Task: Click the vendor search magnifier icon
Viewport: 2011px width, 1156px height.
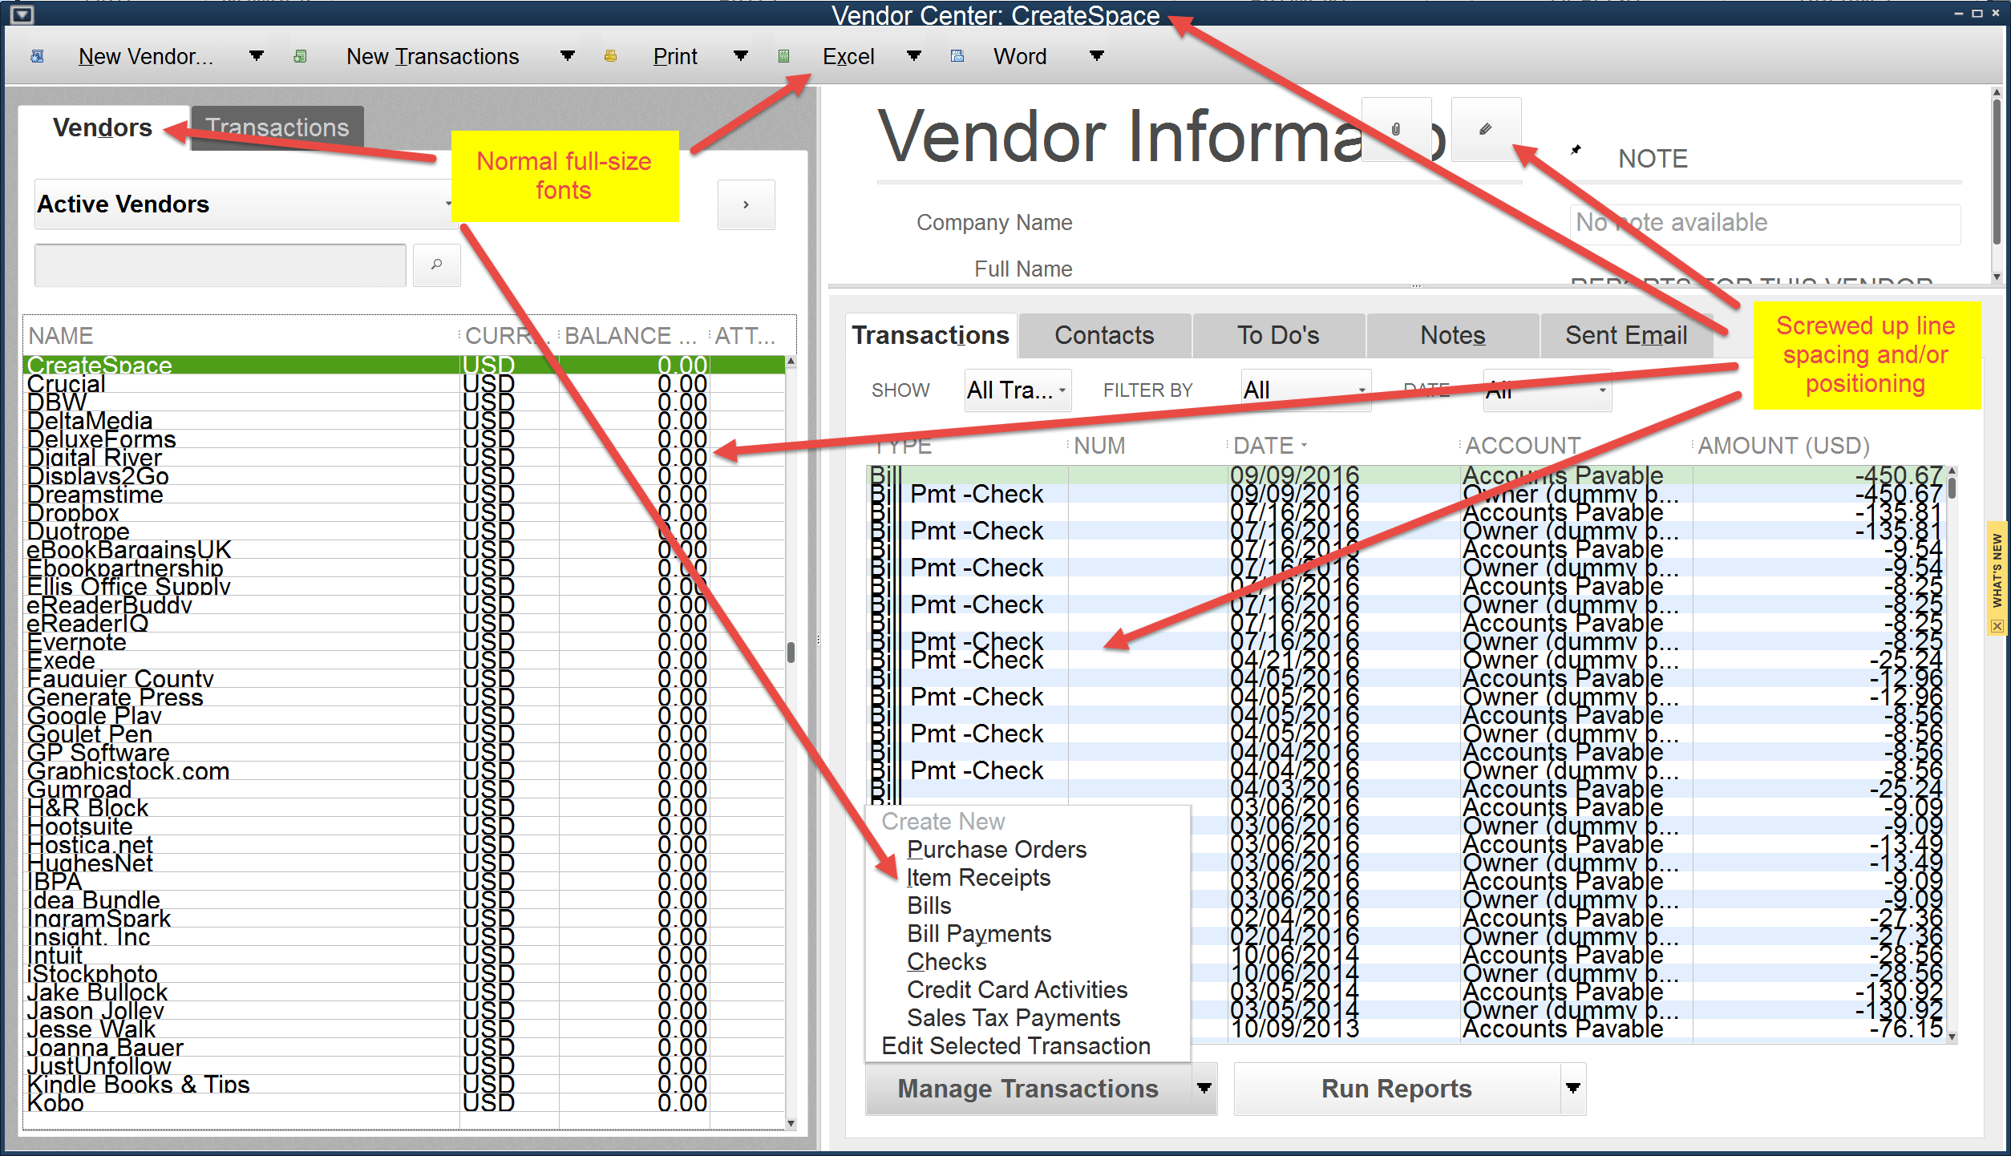Action: coord(436,265)
